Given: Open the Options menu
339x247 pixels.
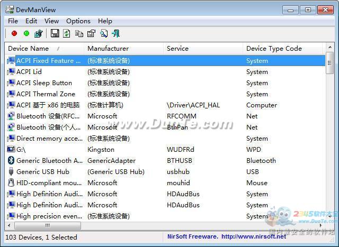Looking at the screenshot, I should [x=78, y=21].
